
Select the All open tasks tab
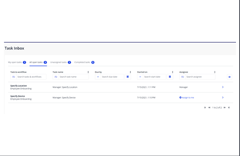click(x=38, y=62)
